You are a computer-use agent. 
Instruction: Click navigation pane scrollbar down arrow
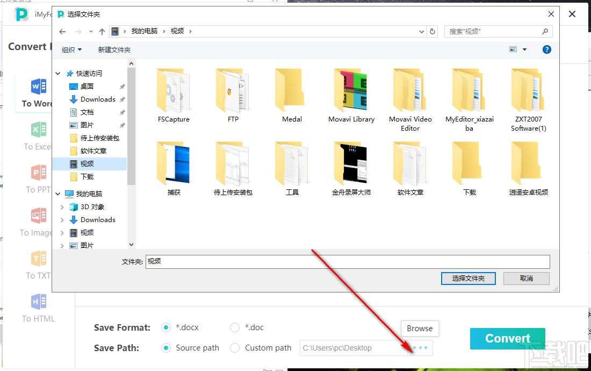(131, 244)
